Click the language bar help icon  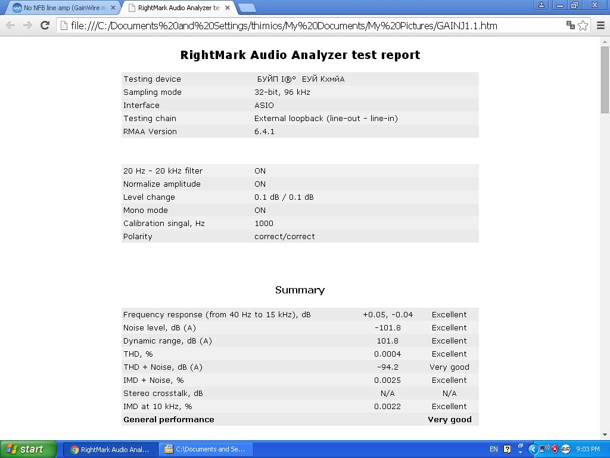(x=508, y=450)
